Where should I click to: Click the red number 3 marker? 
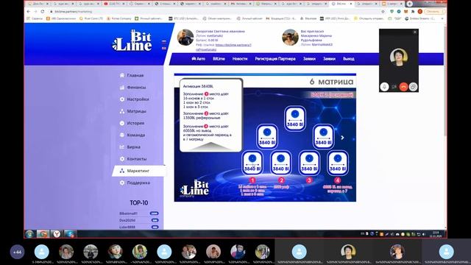309,180
